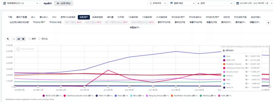Select the 平均会话/用户 metric
Viewport: 273px width, 102px height.
[178, 17]
